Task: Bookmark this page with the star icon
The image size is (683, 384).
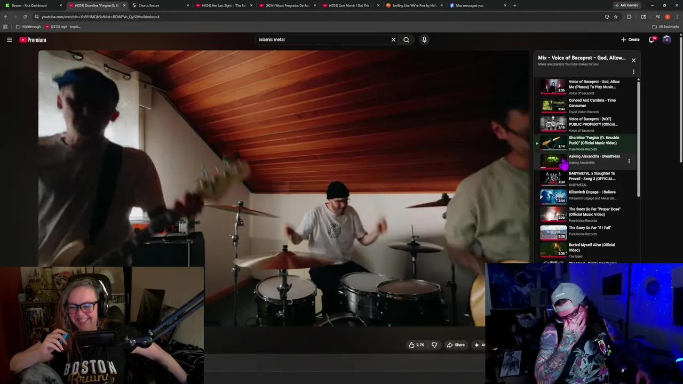Action: click(616, 17)
